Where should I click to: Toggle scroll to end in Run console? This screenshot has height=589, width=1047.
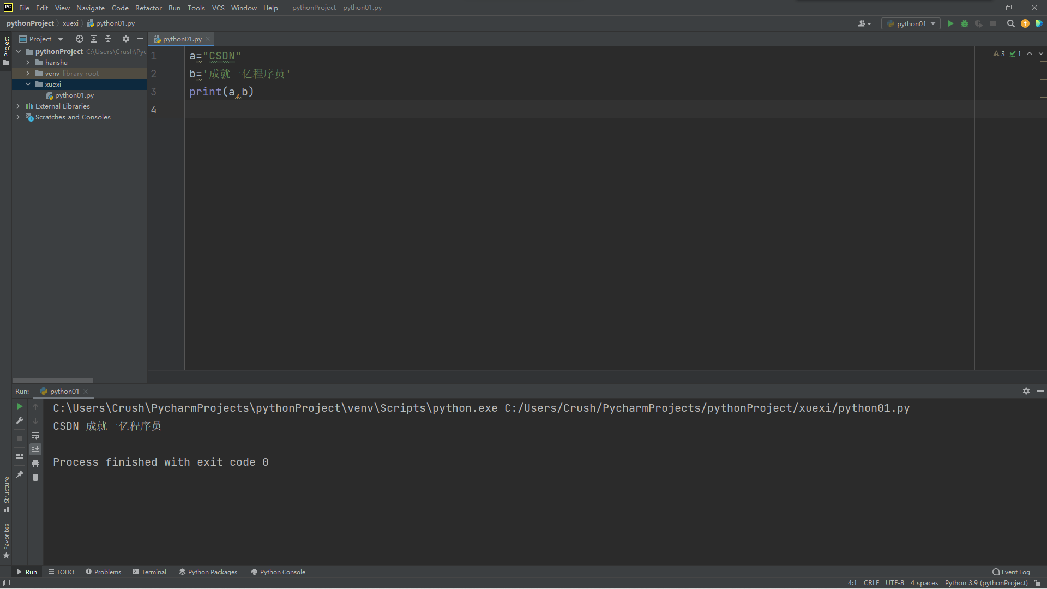(35, 449)
